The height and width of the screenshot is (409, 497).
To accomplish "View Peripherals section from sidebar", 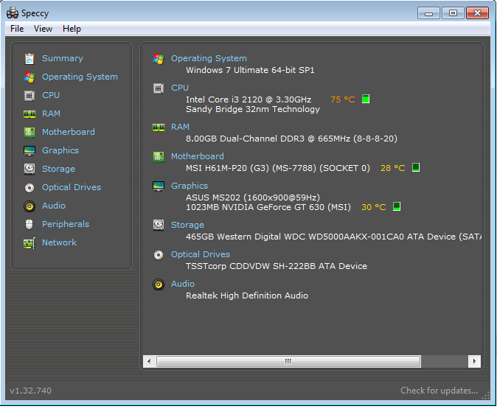I will tap(66, 224).
